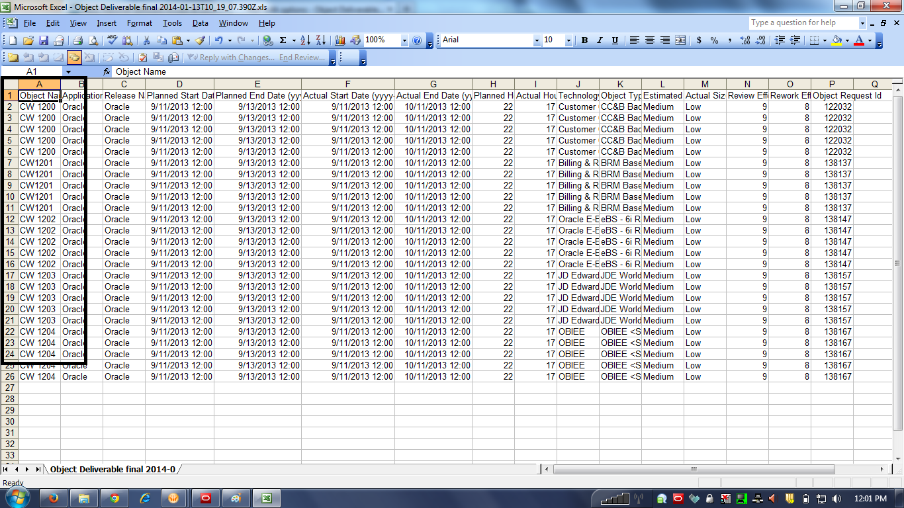Expand the Name Box dropdown arrow
The image size is (904, 508).
coord(68,71)
